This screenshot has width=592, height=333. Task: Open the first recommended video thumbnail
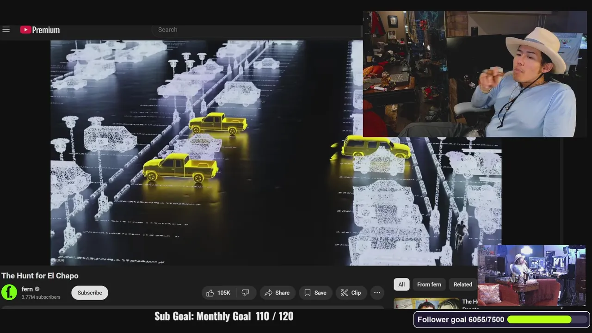[x=426, y=303]
